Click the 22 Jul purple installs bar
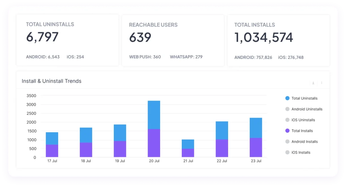The height and width of the screenshot is (187, 346). pyautogui.click(x=222, y=148)
